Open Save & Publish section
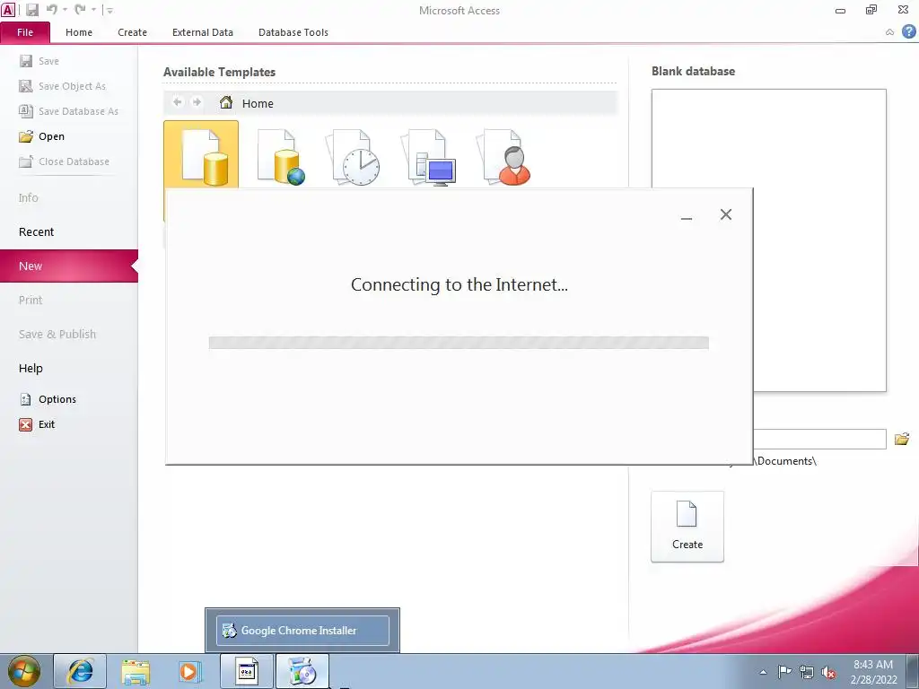The image size is (919, 689). pyautogui.click(x=57, y=334)
